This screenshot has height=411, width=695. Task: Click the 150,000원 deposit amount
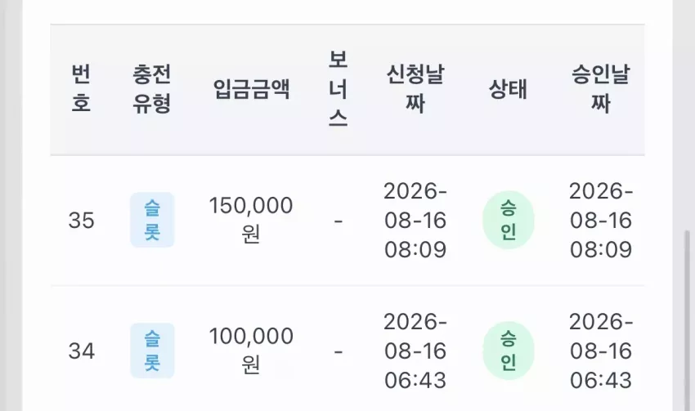(251, 220)
